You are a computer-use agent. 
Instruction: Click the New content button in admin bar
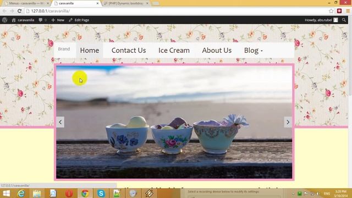click(58, 20)
